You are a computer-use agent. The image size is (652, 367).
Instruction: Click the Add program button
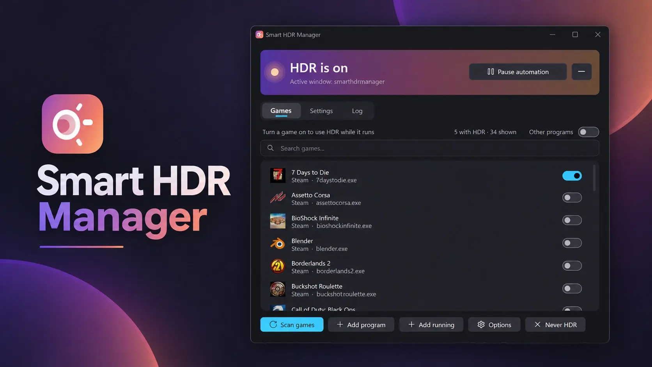(361, 324)
